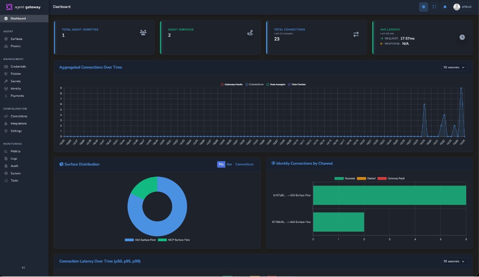This screenshot has width=479, height=277.
Task: Click the route icon on Agent Surfaces card
Action: coord(250,33)
